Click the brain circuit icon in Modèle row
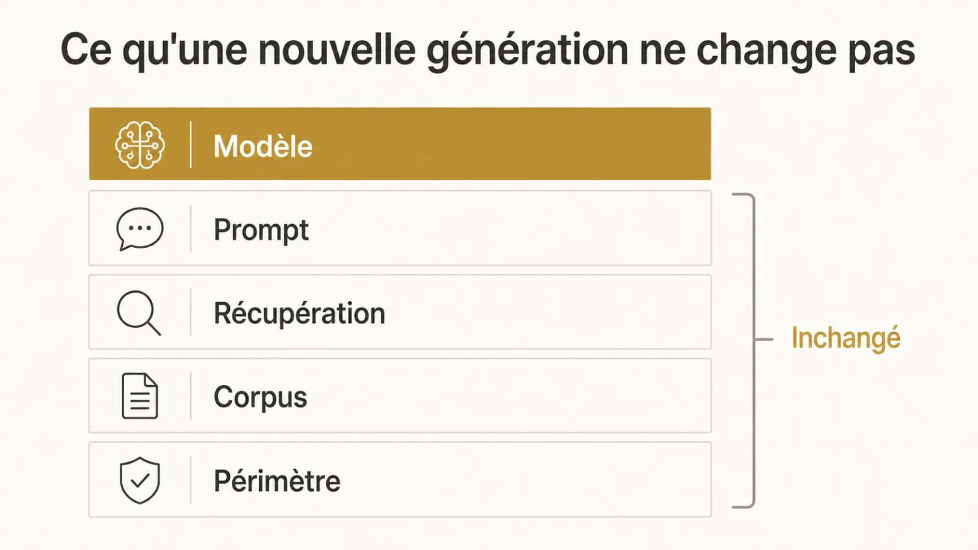 point(140,145)
